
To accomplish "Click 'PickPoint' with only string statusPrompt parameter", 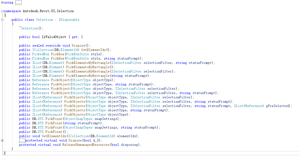I will pos(54,123).
